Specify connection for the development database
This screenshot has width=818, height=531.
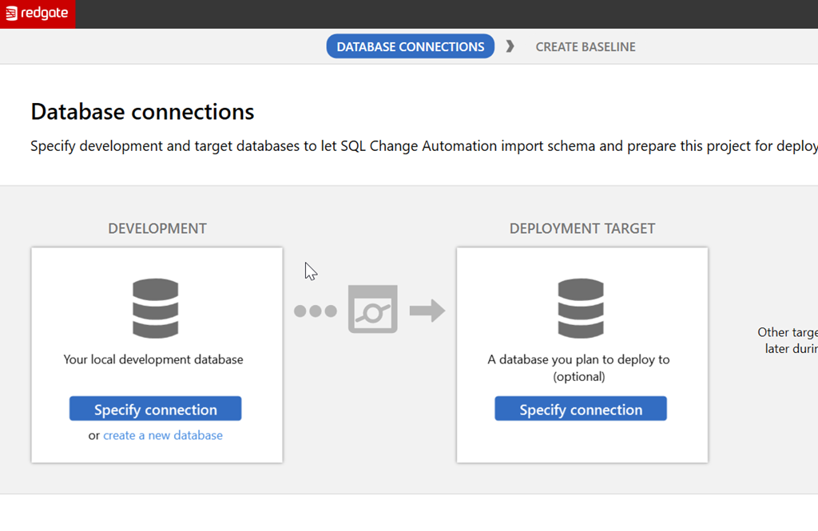click(155, 409)
